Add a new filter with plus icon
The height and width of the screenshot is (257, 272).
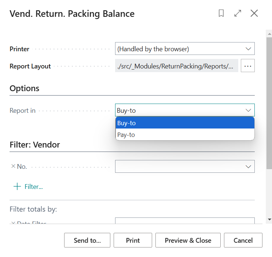click(17, 187)
